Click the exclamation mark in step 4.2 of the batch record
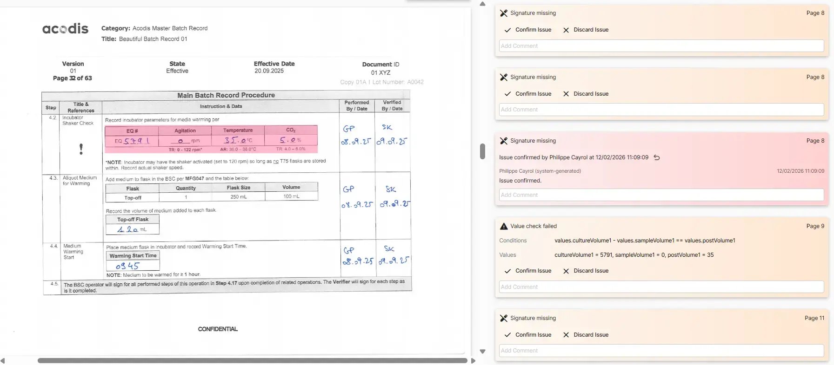 [81, 149]
